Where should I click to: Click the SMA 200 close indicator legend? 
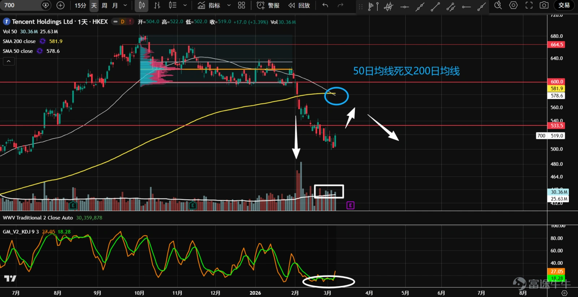click(19, 41)
